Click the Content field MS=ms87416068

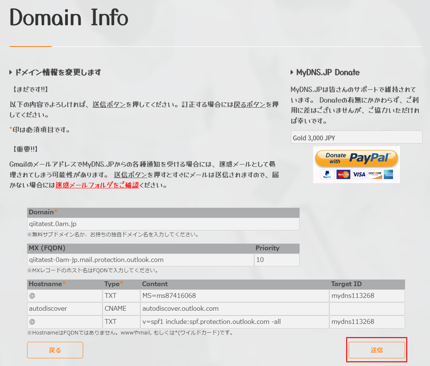pos(234,296)
